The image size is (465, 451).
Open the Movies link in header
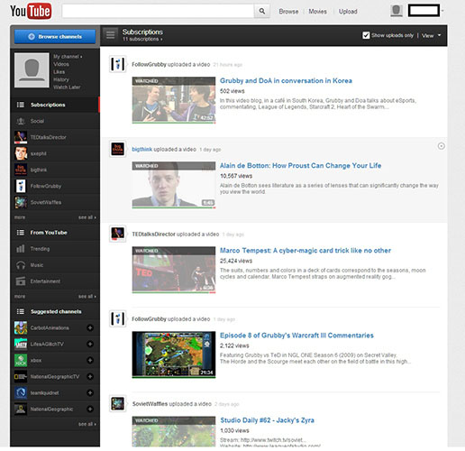(x=317, y=12)
